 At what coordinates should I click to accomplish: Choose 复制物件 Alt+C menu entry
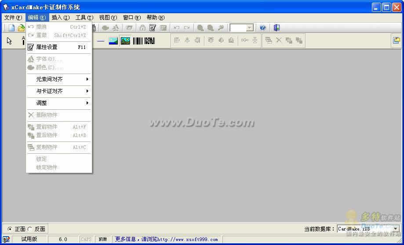[x=59, y=148]
